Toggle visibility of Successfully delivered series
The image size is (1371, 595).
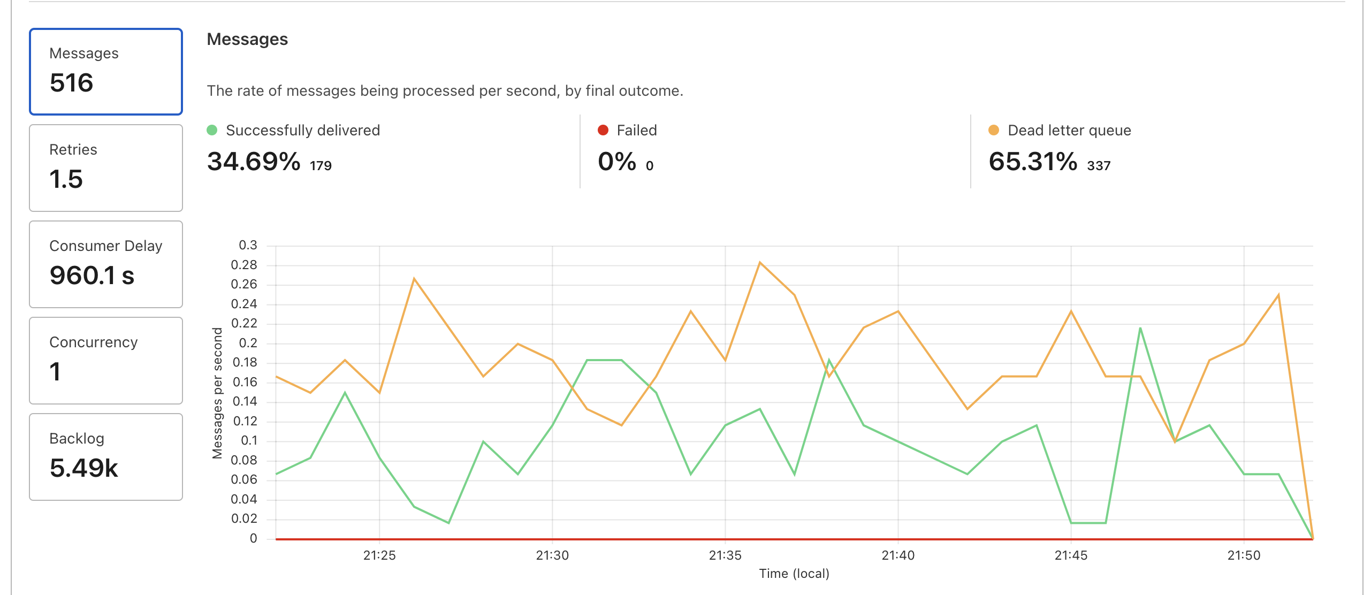pos(303,130)
